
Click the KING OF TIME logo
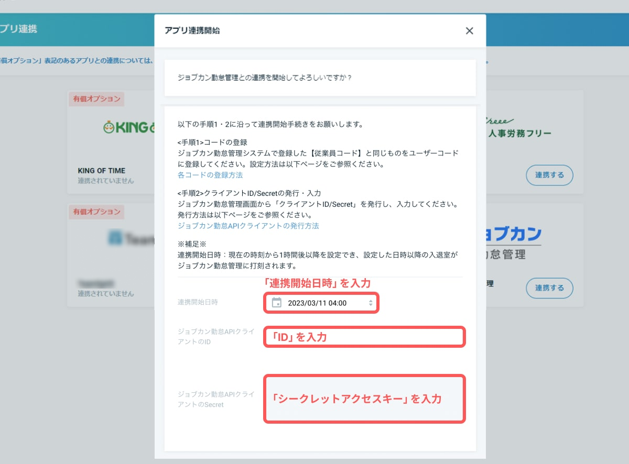point(129,127)
